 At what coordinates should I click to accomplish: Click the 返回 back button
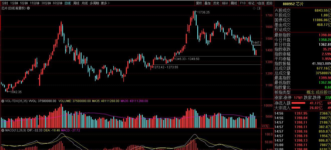pos(269,3)
